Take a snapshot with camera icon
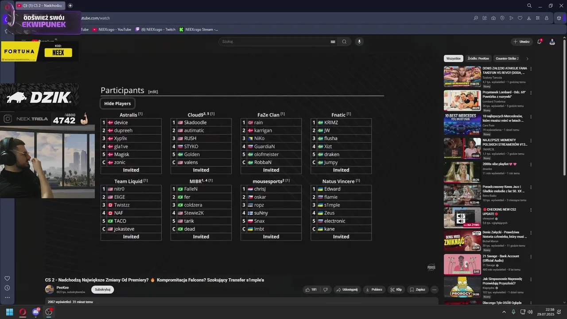Viewport: 567px width, 319px height. (493, 18)
